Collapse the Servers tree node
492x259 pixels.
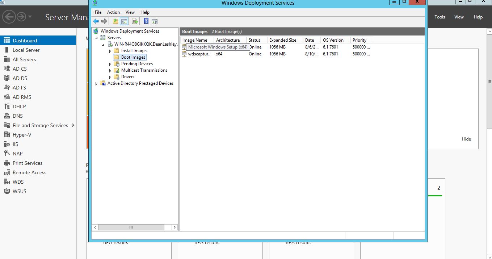(x=96, y=38)
